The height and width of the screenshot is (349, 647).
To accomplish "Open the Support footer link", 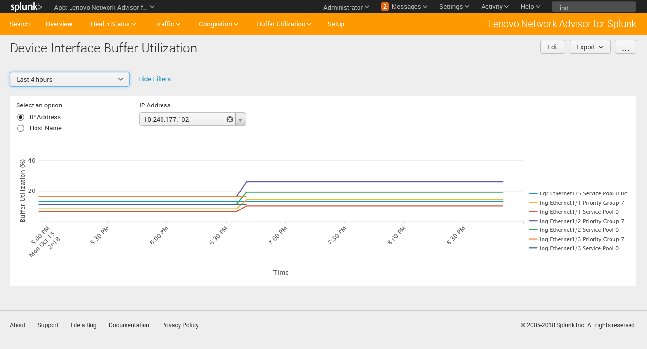I will (48, 325).
